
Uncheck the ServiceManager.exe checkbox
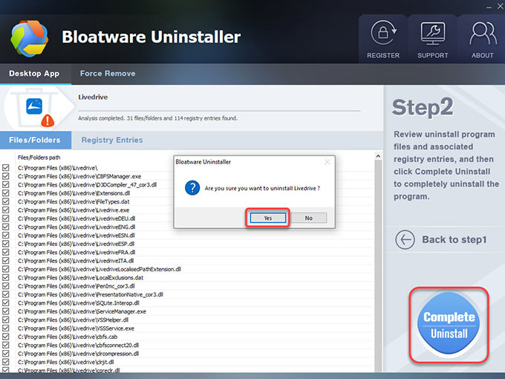click(x=6, y=311)
